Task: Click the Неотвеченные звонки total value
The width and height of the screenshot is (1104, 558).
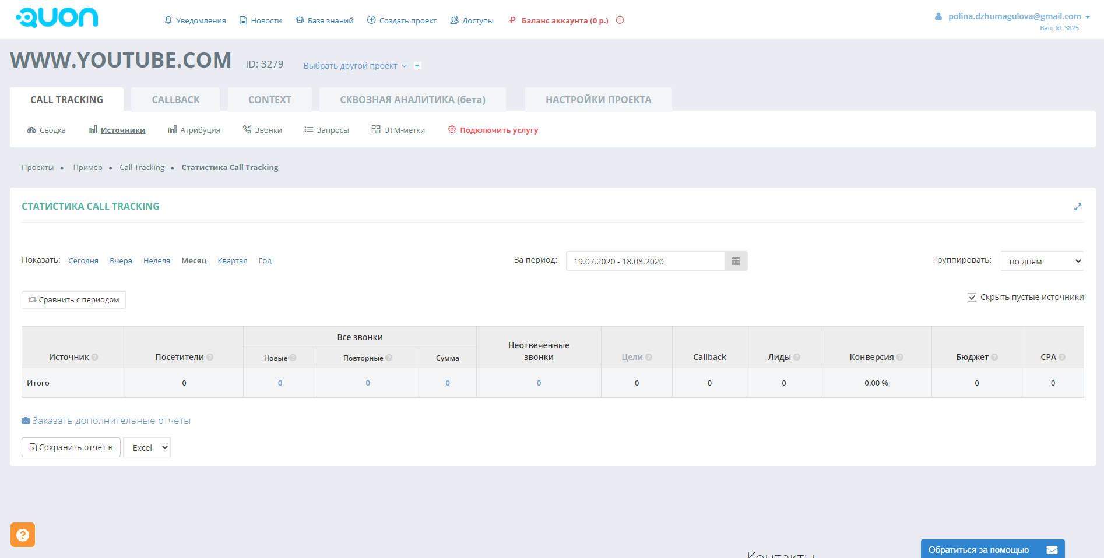Action: (x=539, y=383)
